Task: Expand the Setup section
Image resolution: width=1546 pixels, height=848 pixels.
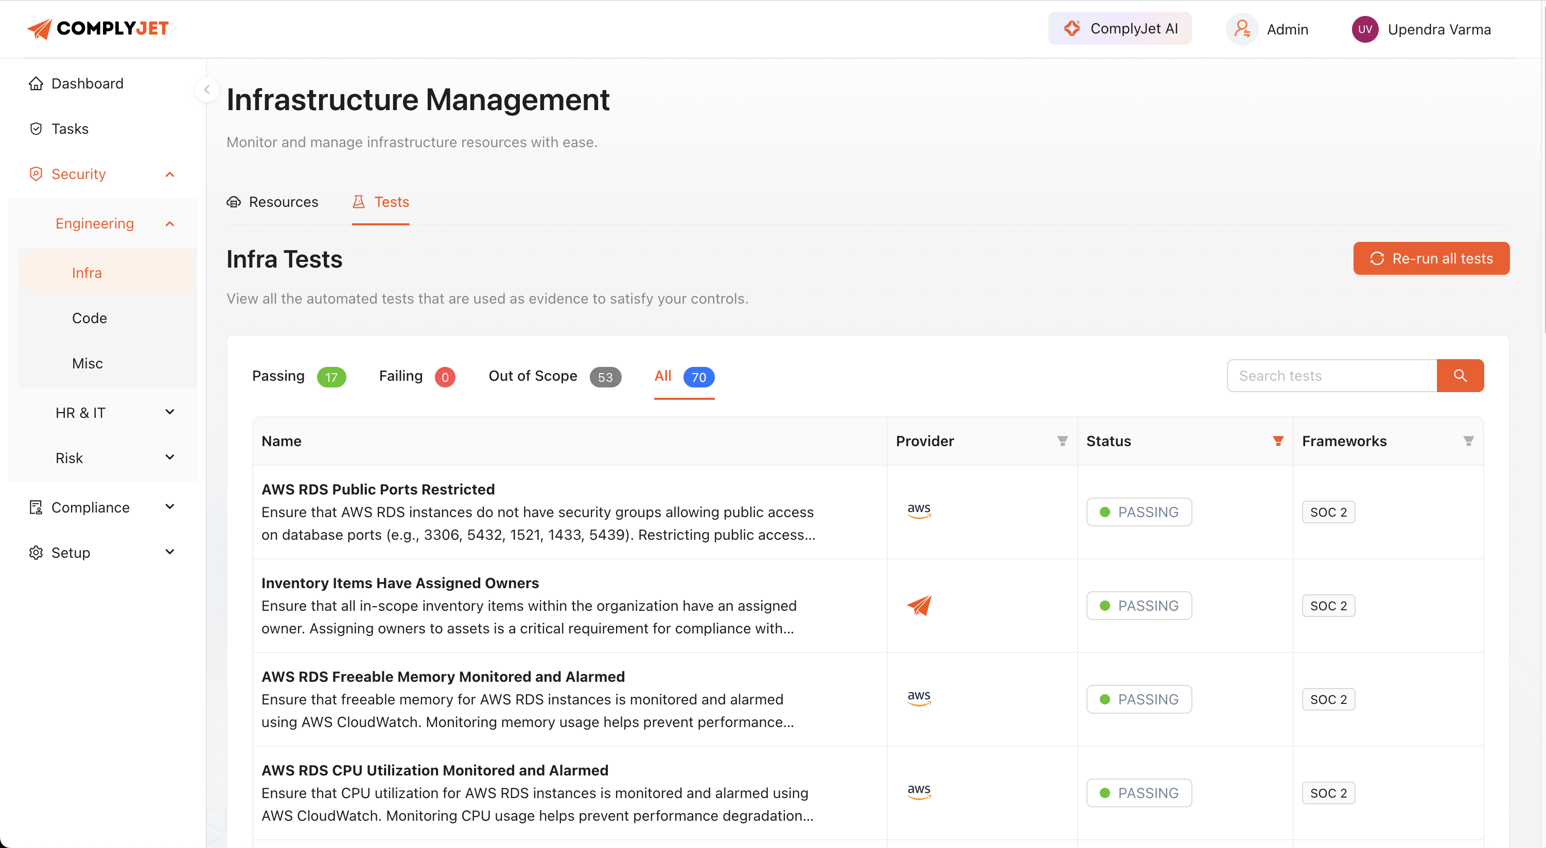Action: pos(170,552)
